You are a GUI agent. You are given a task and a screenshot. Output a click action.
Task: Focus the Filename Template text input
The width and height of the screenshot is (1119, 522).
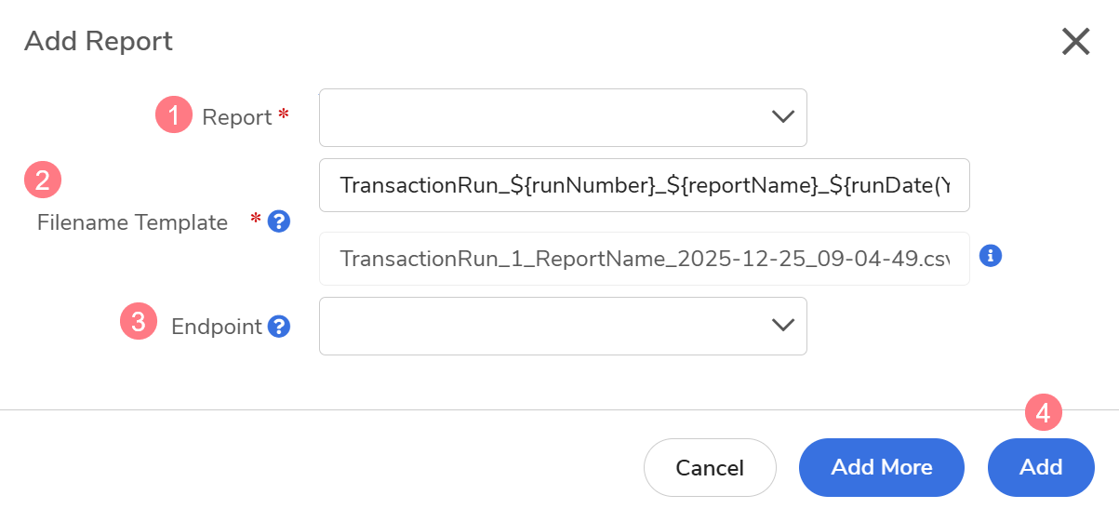click(644, 185)
